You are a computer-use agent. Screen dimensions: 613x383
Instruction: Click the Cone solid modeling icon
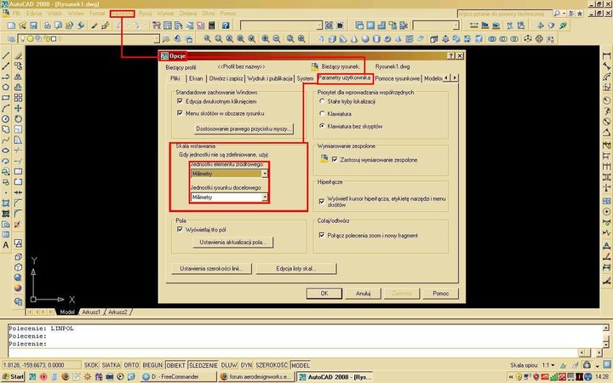[354, 38]
